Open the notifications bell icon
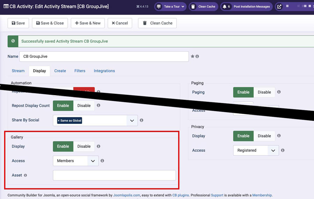The height and width of the screenshot is (199, 314). coord(225,7)
